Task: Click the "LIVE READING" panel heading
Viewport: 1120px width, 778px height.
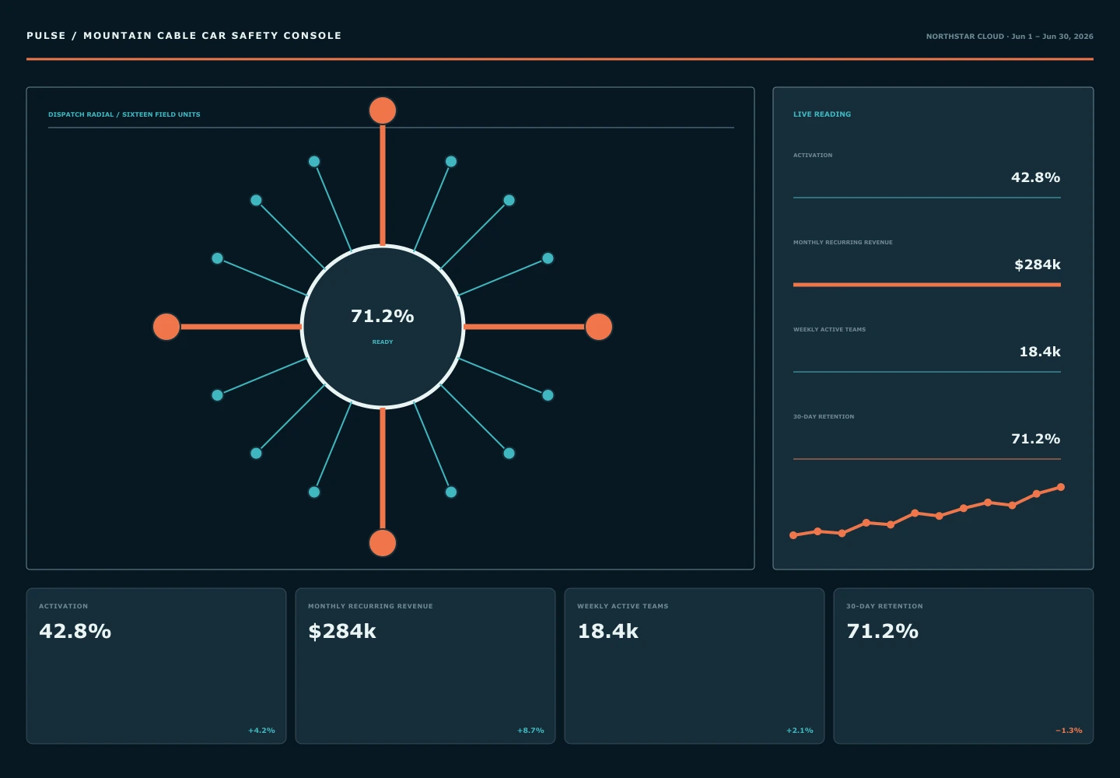Action: pyautogui.click(x=822, y=114)
